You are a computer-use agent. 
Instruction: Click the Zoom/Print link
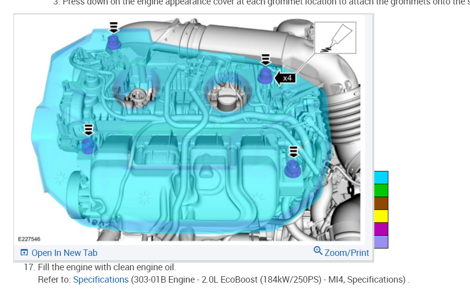[x=347, y=252]
